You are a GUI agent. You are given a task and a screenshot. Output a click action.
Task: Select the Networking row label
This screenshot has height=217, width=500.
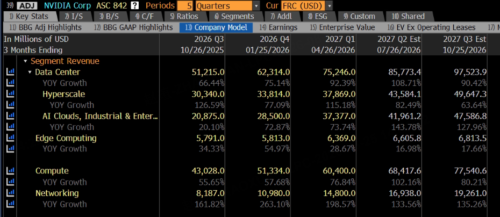point(57,193)
